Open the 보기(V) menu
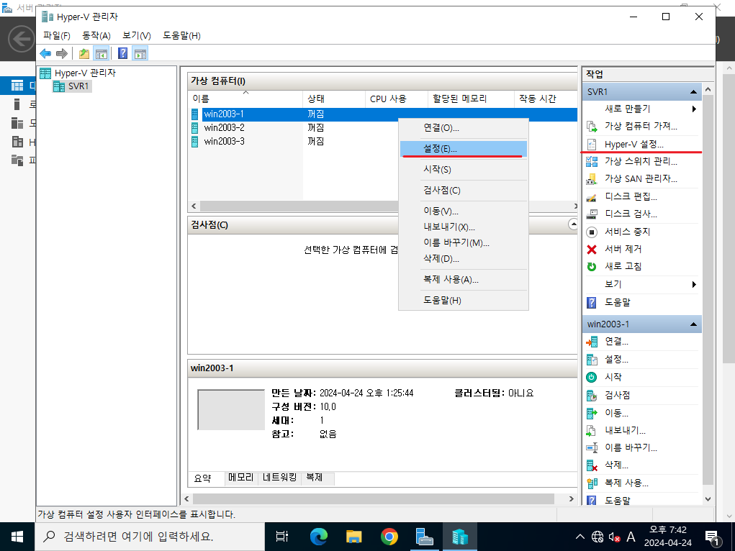This screenshot has width=735, height=551. pos(136,36)
